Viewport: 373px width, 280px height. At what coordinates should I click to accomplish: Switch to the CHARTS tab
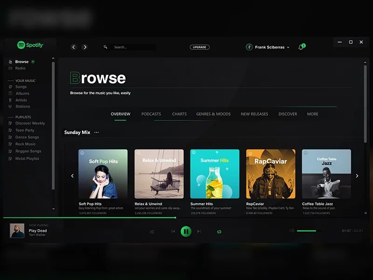click(179, 114)
